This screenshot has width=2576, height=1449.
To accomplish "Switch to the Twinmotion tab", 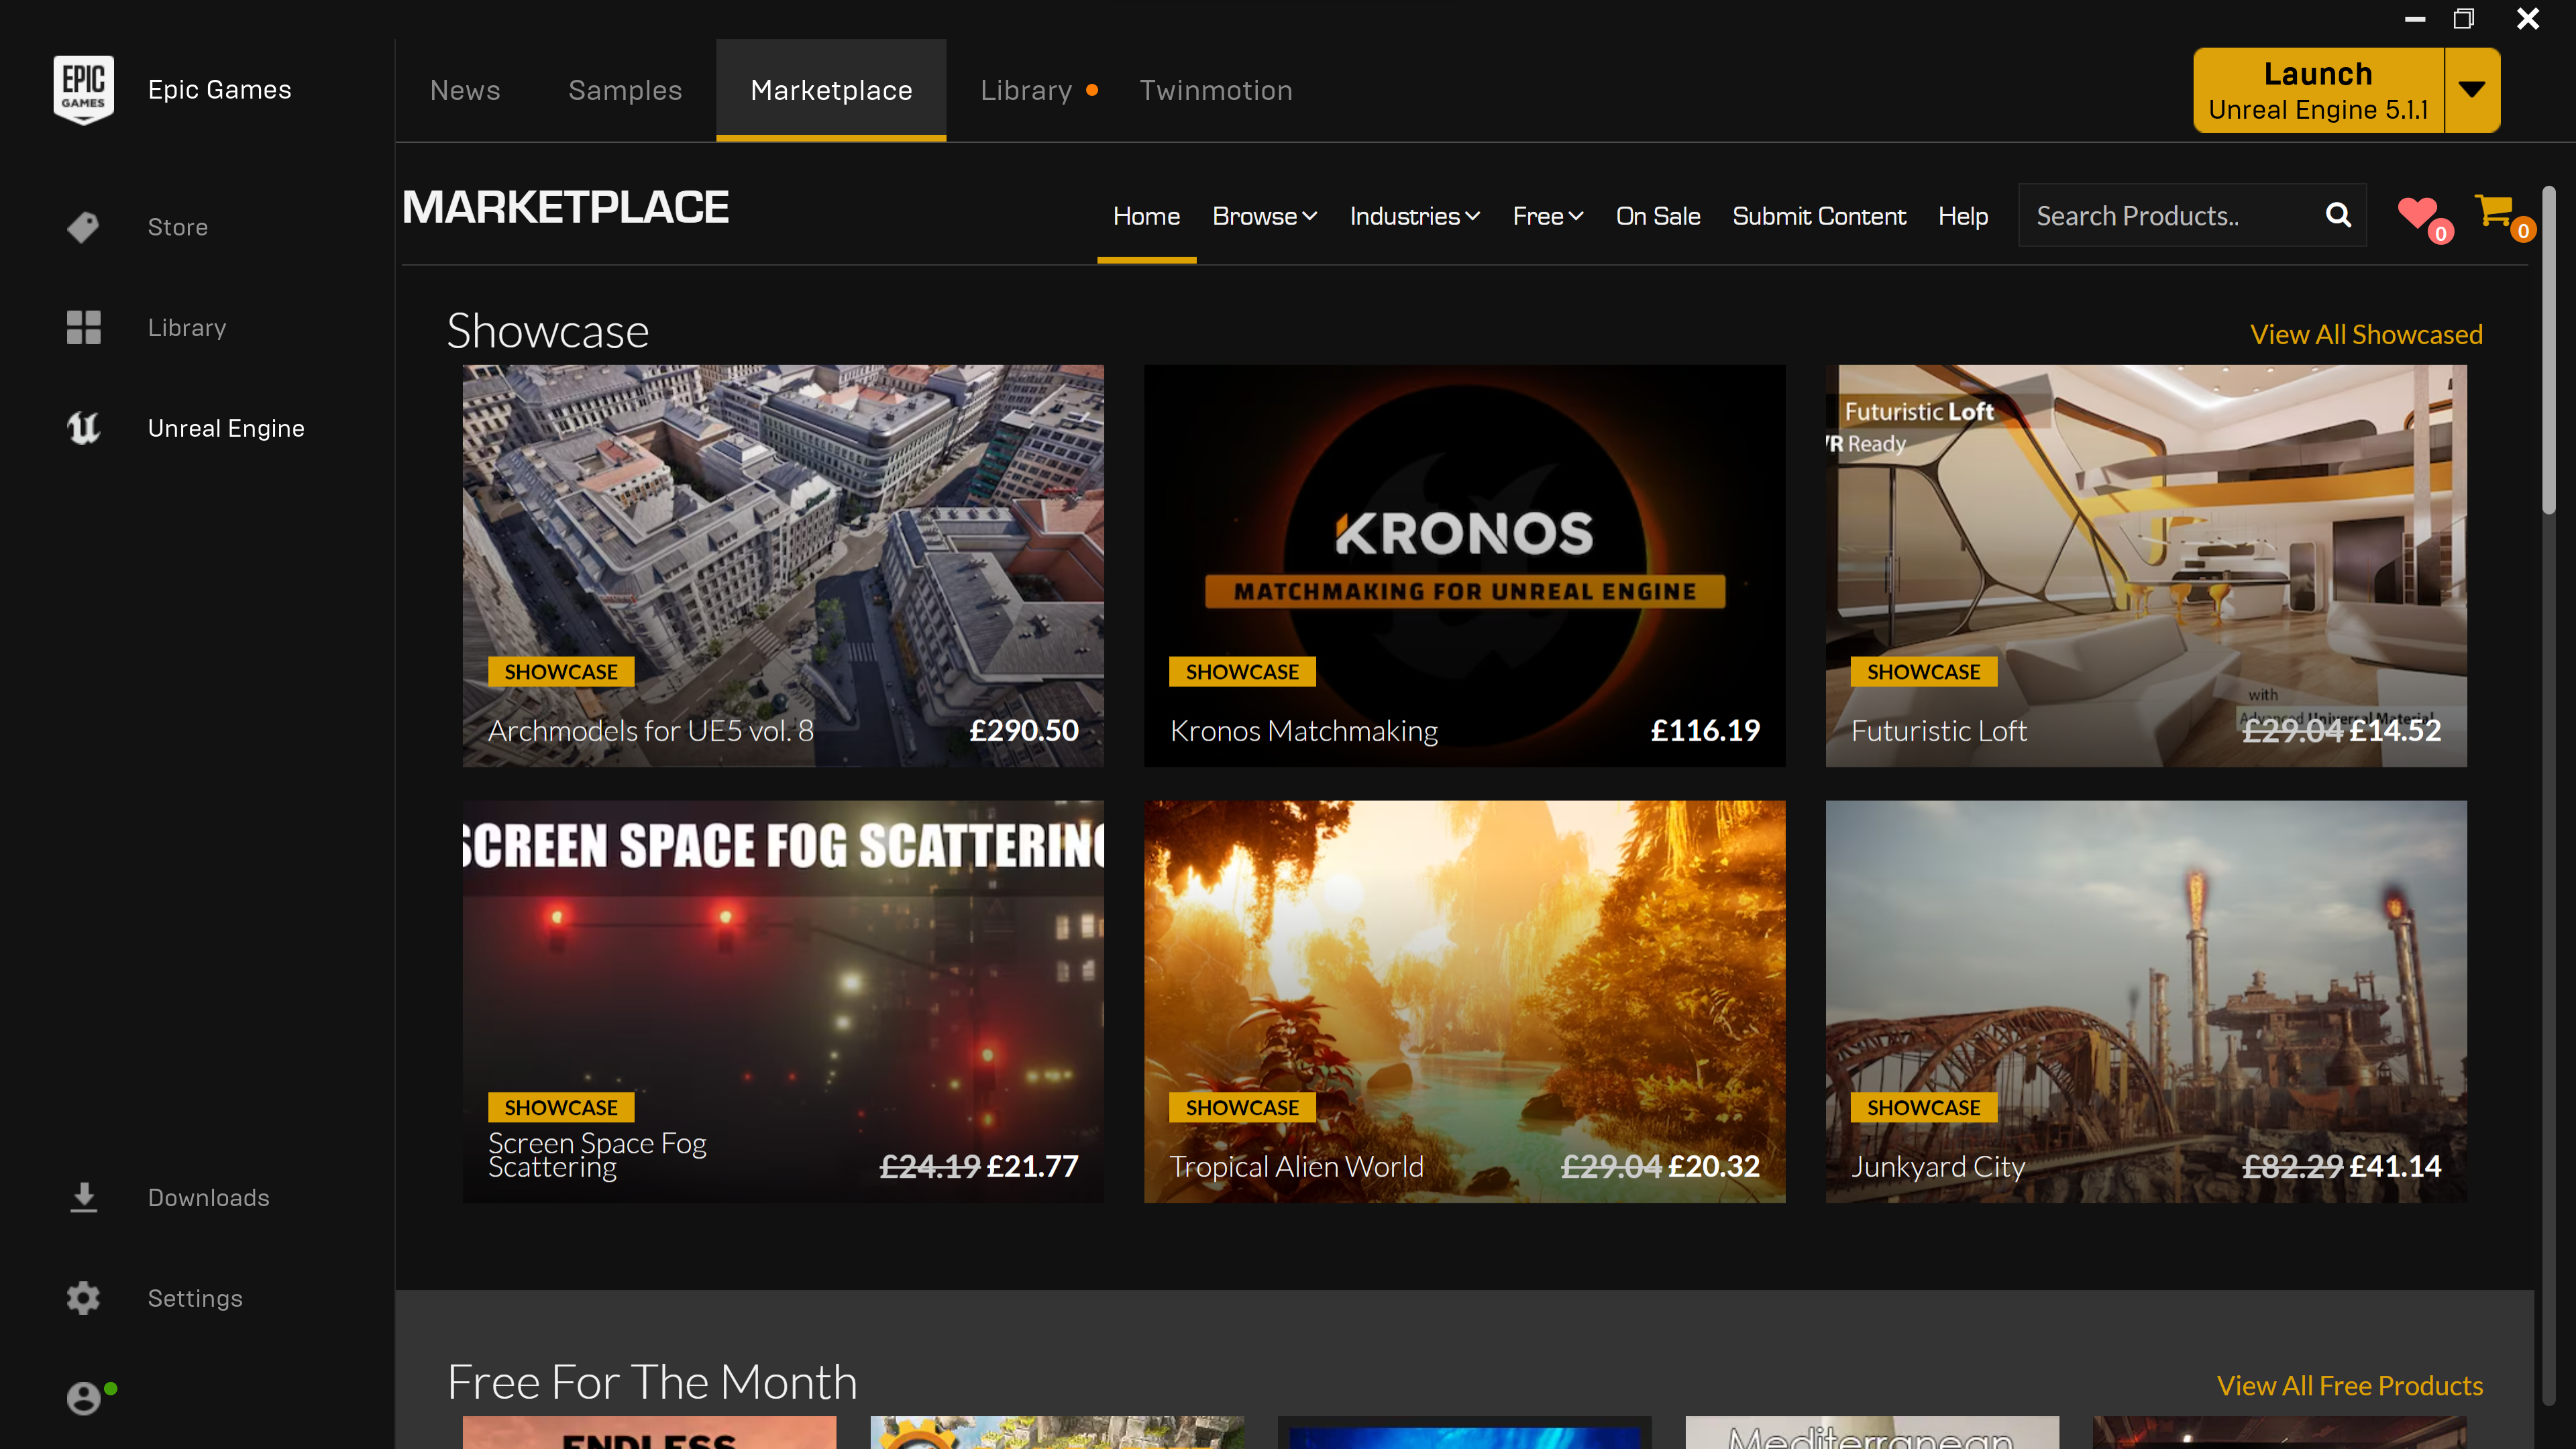I will pos(1216,90).
